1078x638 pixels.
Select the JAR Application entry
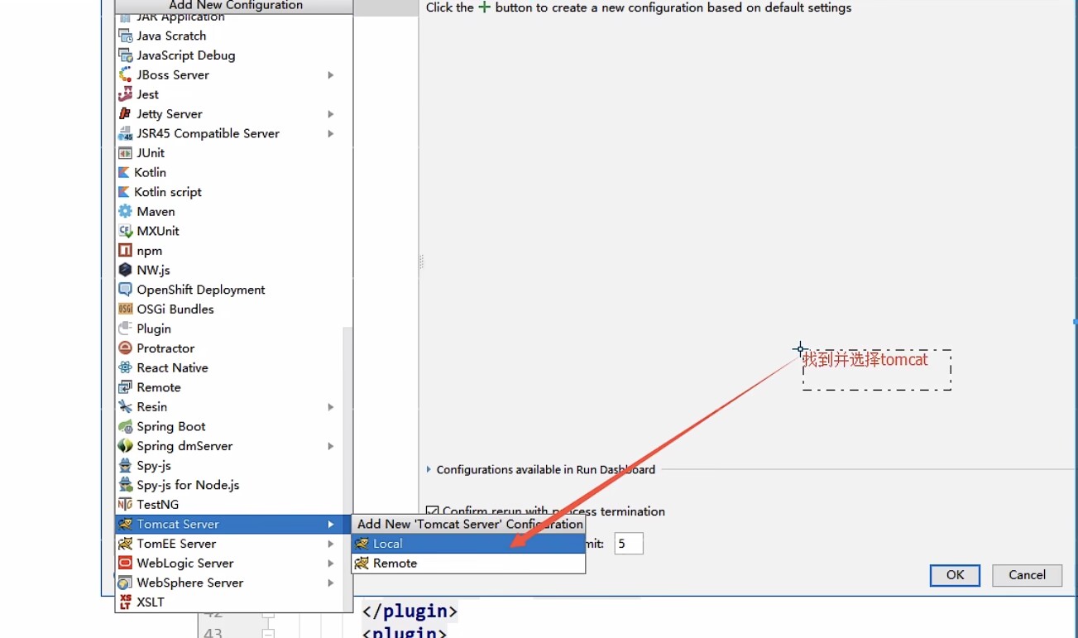228,17
